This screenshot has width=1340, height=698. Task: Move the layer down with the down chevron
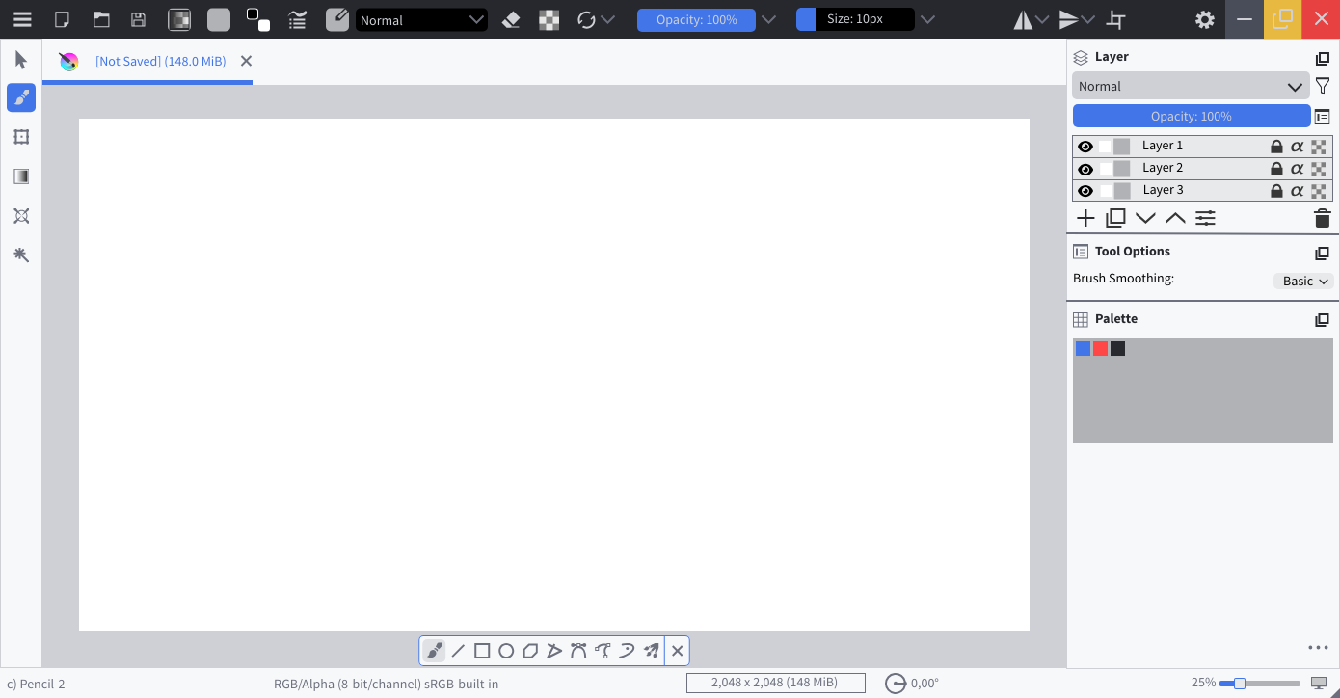click(x=1145, y=218)
